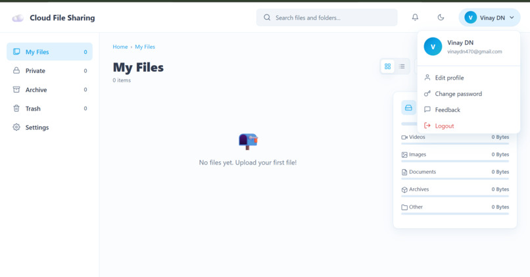
Task: Click the empty mailbox illustration
Action: point(248,141)
